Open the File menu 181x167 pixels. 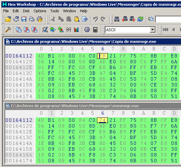[x=6, y=11]
